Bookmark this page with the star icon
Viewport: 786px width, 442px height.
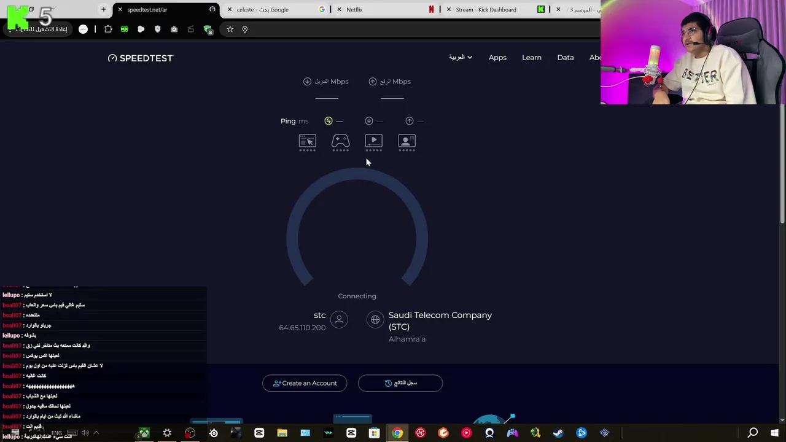coord(230,29)
